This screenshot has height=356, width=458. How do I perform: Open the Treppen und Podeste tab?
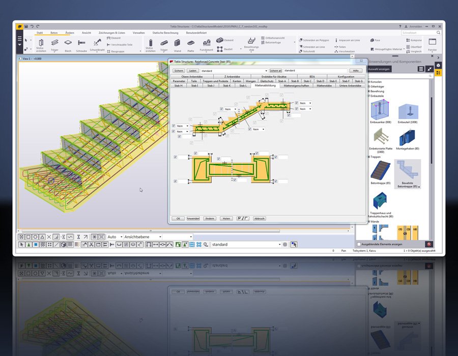tap(215, 81)
